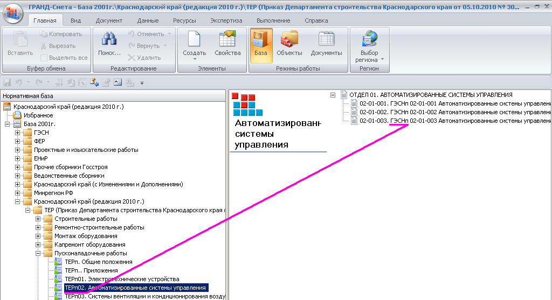Click the colored import arrow toolbar icon
The width and height of the screenshot is (552, 300).
pyautogui.click(x=94, y=82)
